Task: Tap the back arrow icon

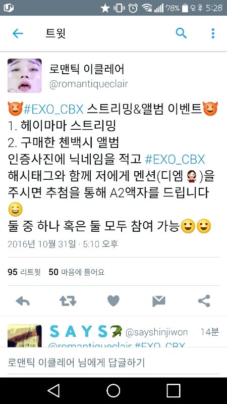Action: [18, 33]
